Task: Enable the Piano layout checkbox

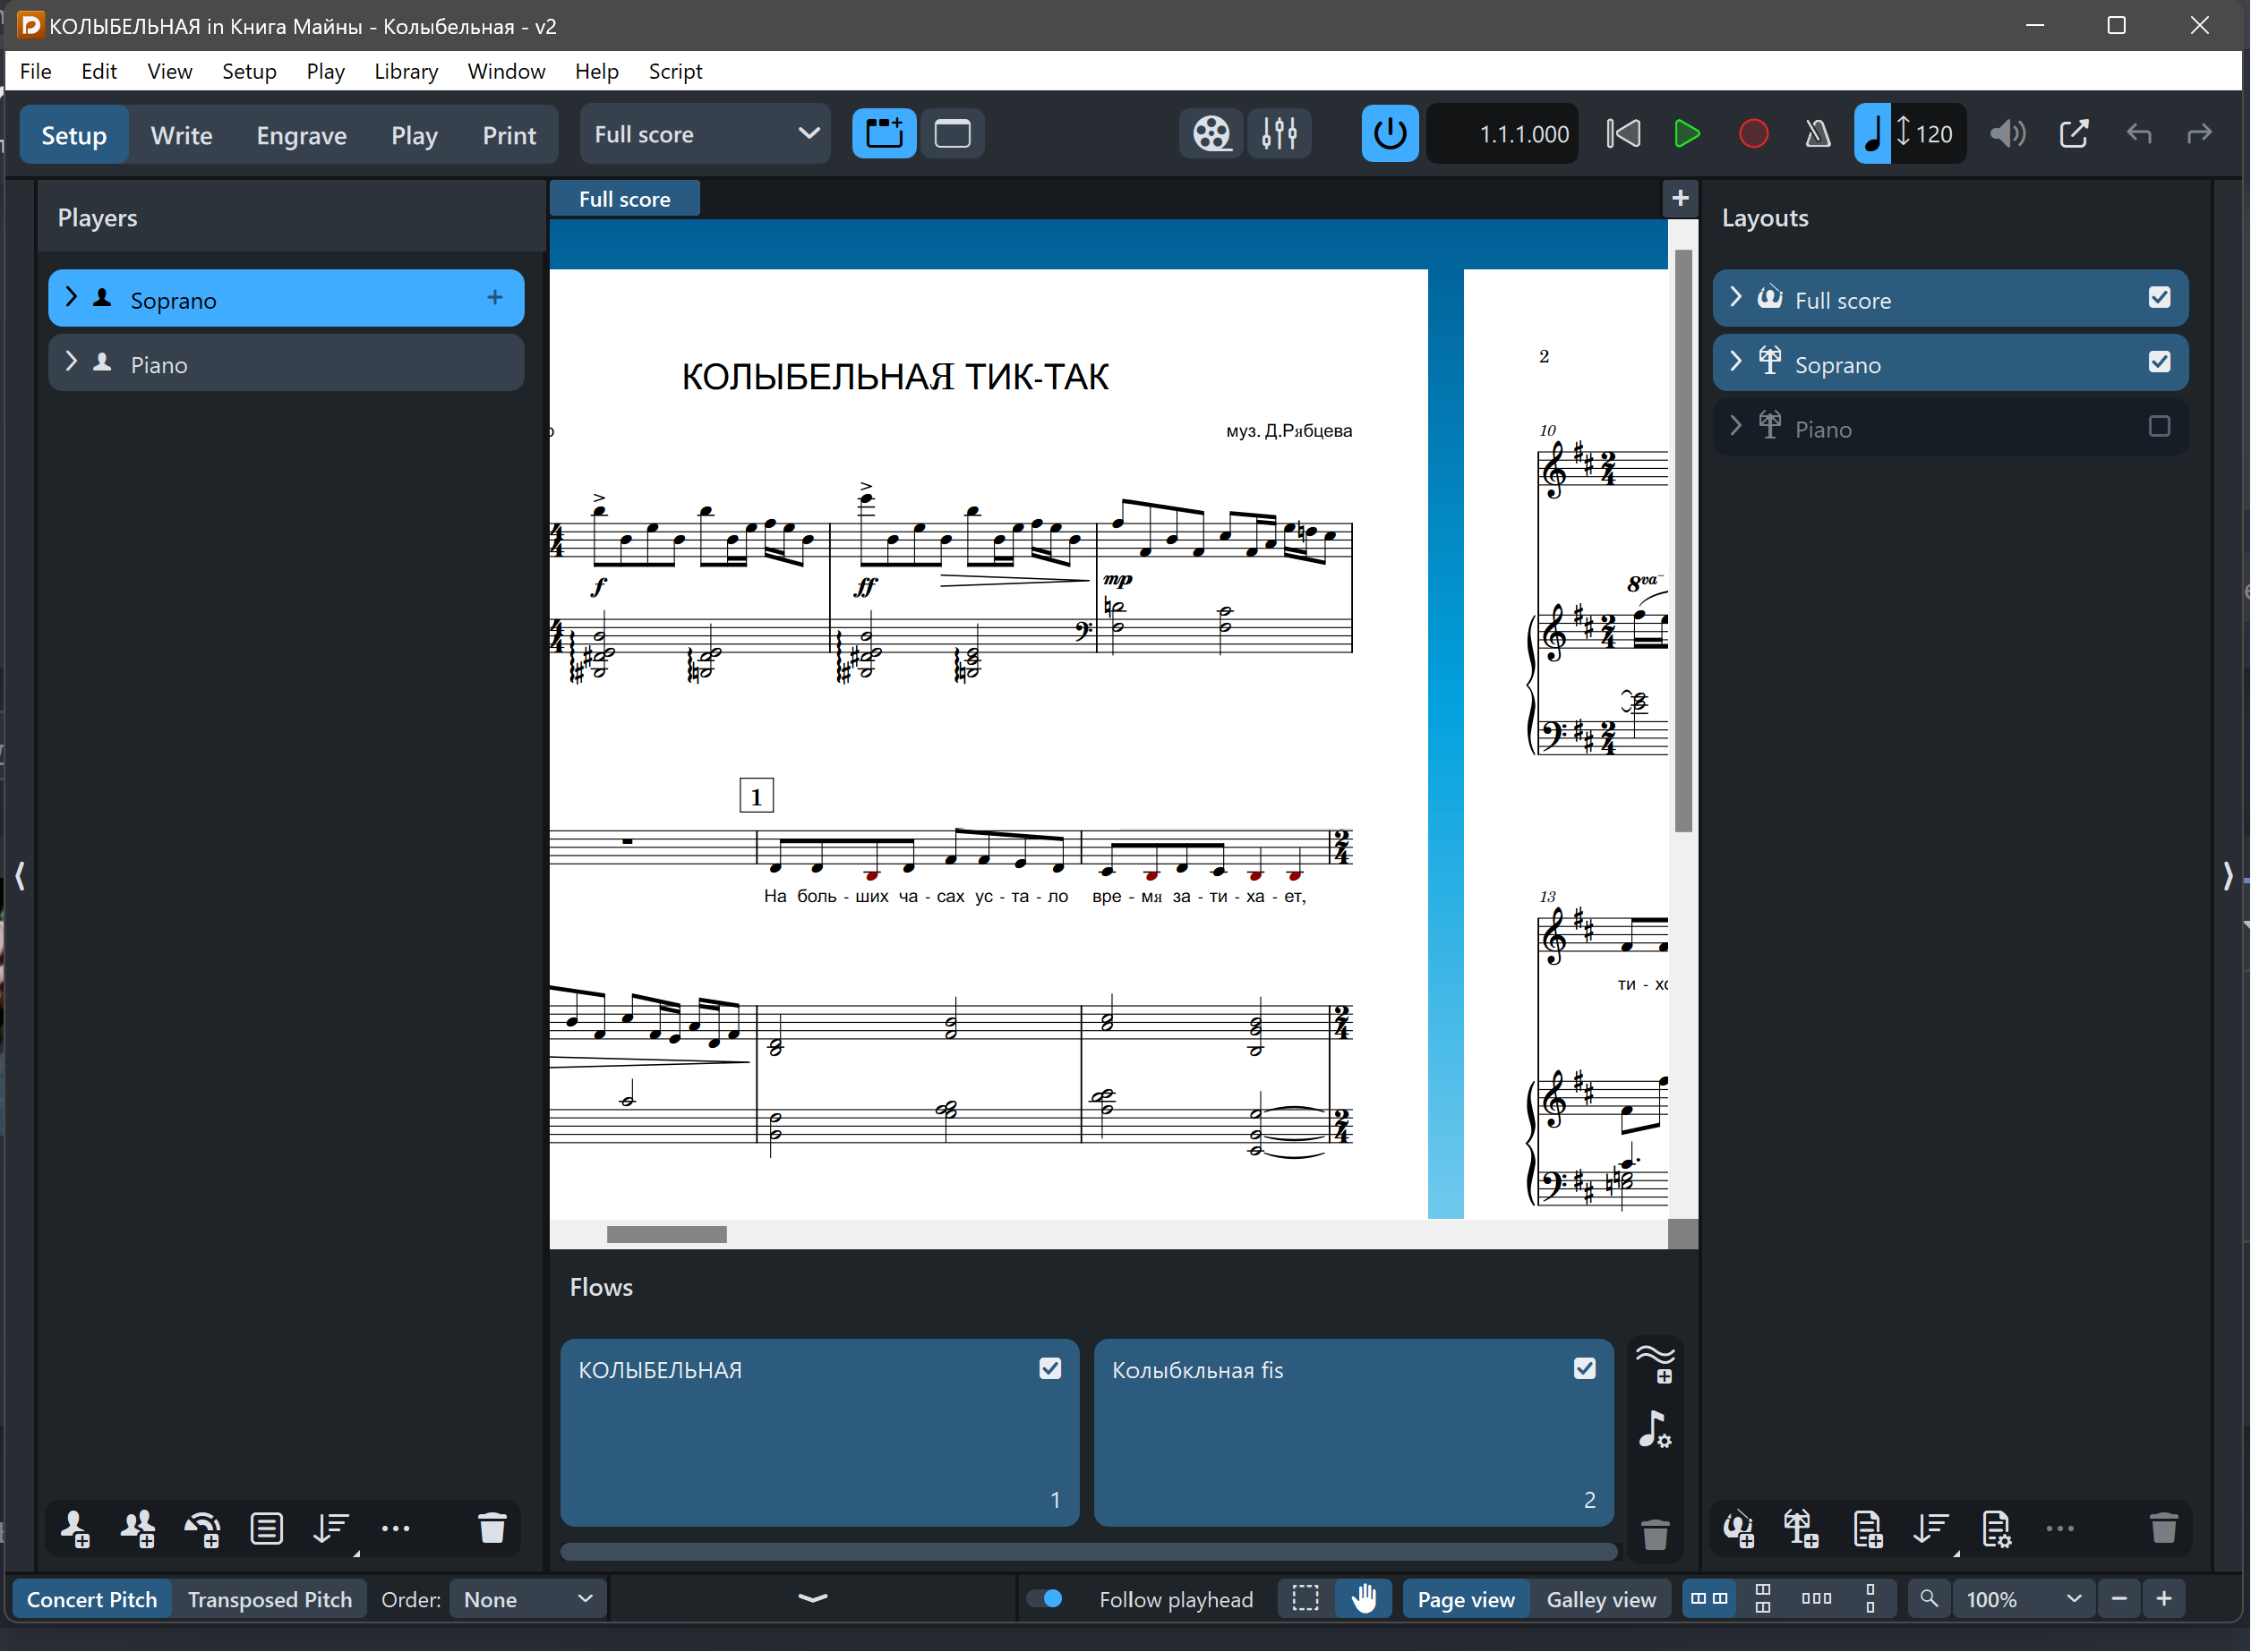Action: pyautogui.click(x=2159, y=427)
